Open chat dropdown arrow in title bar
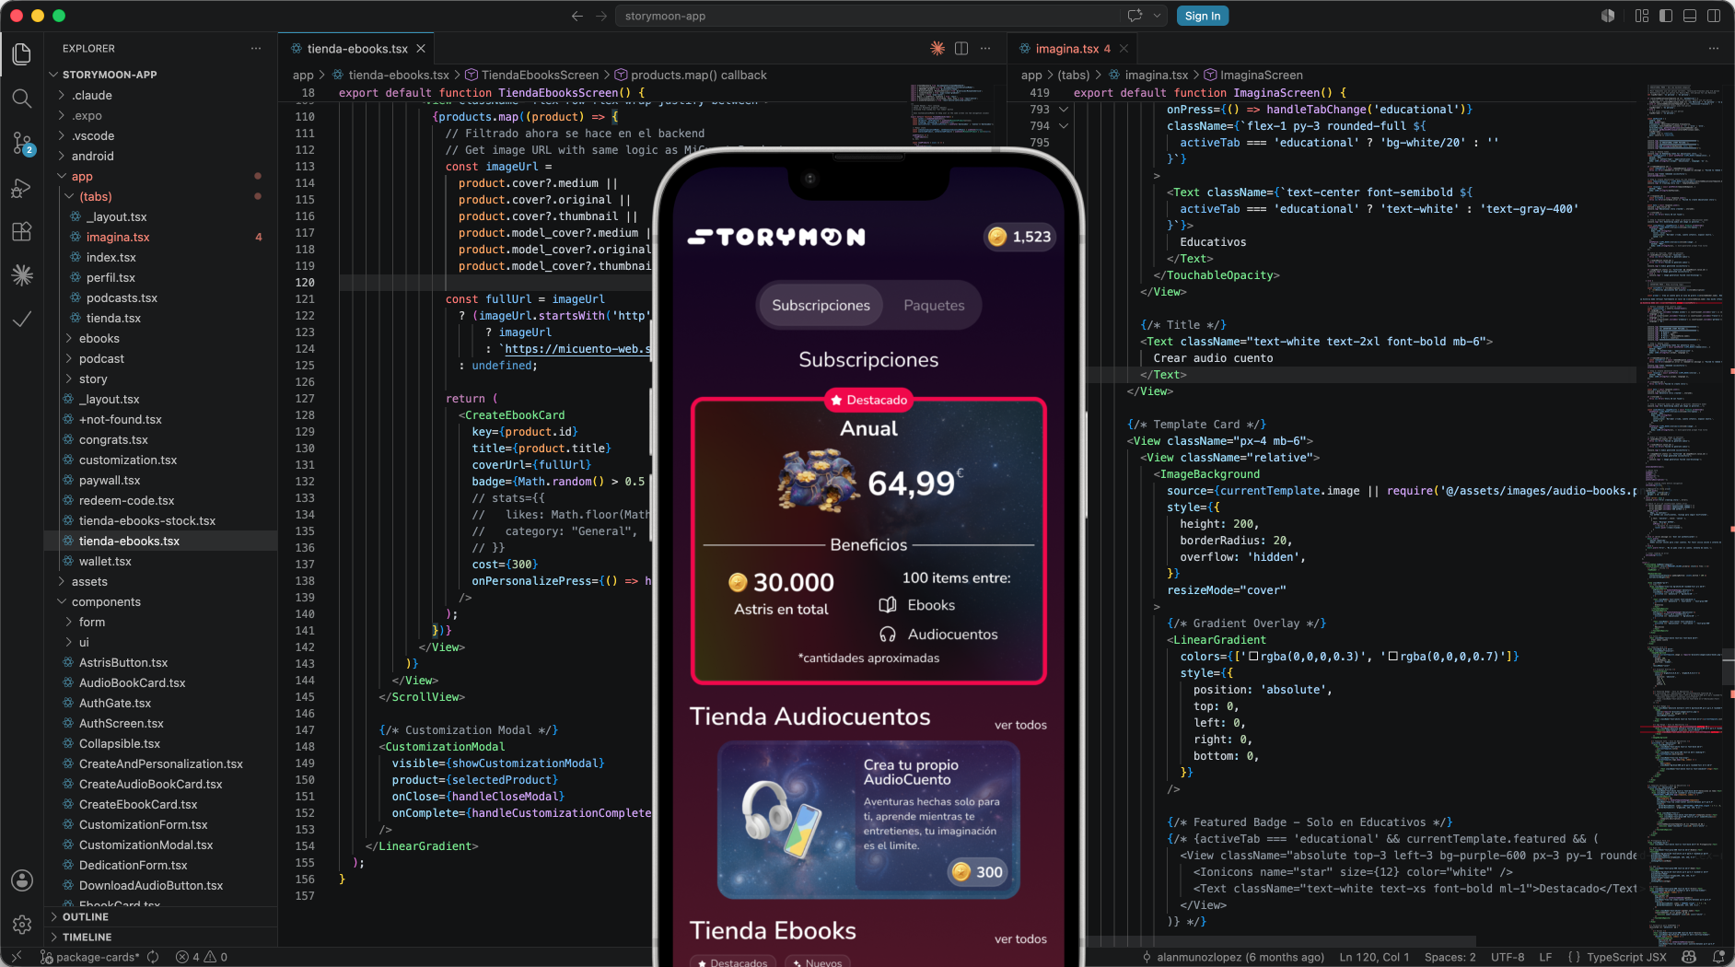This screenshot has width=1735, height=967. tap(1157, 16)
